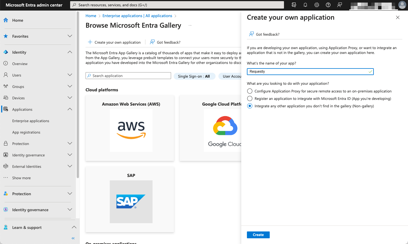
Task: Click the Home house icon in the sidebar
Action: tap(6, 20)
